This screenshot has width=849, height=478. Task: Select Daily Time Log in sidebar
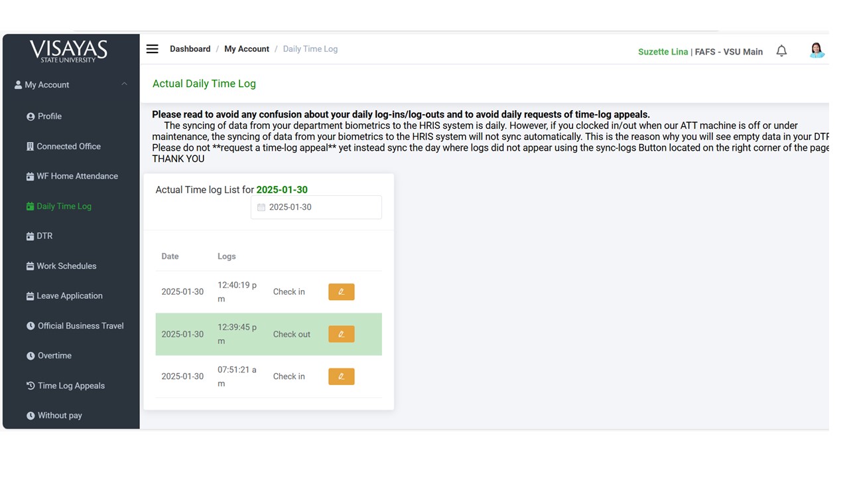tap(64, 206)
